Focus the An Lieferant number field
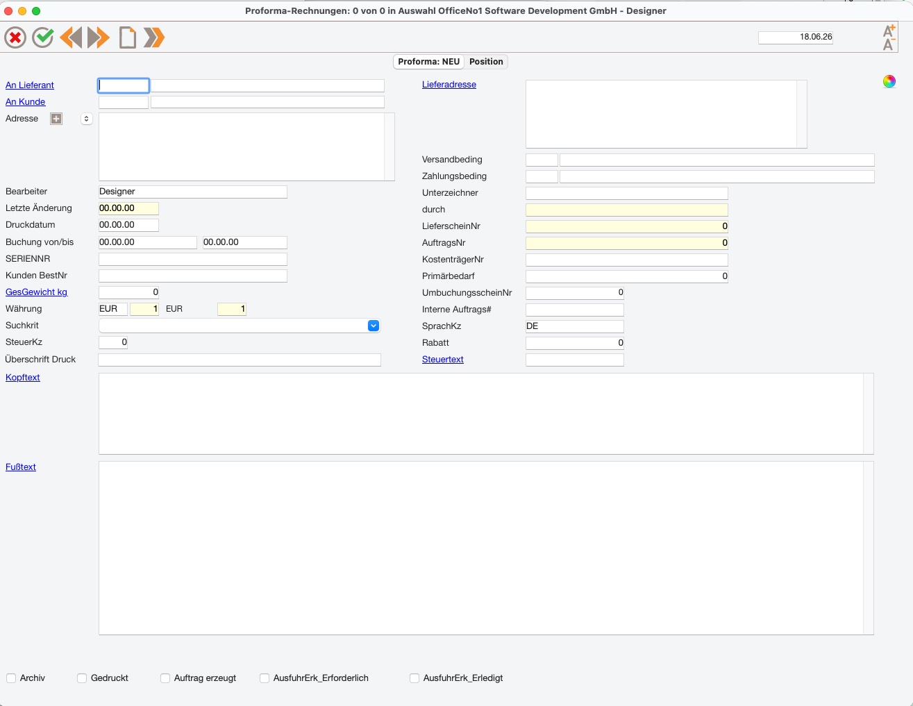This screenshot has width=913, height=706. point(124,85)
